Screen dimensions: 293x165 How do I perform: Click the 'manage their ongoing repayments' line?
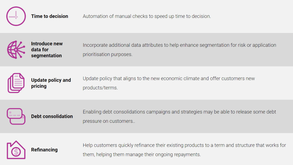pyautogui.click(x=141, y=155)
